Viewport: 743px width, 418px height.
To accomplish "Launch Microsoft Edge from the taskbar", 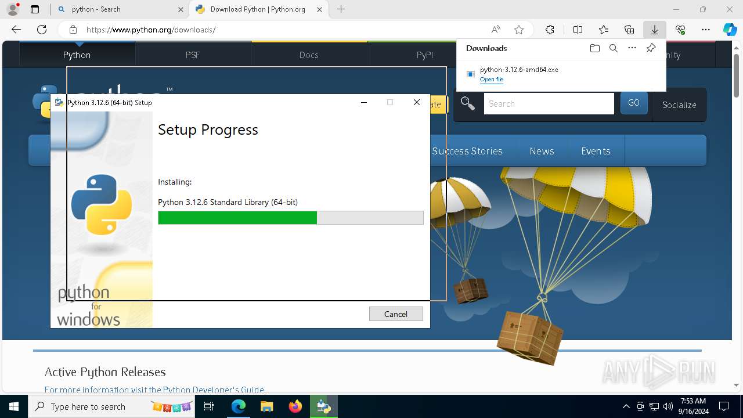I will tap(239, 406).
